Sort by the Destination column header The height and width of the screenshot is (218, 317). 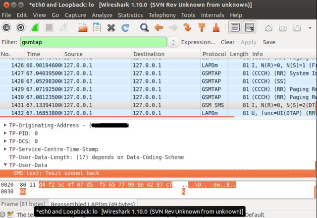(x=166, y=54)
